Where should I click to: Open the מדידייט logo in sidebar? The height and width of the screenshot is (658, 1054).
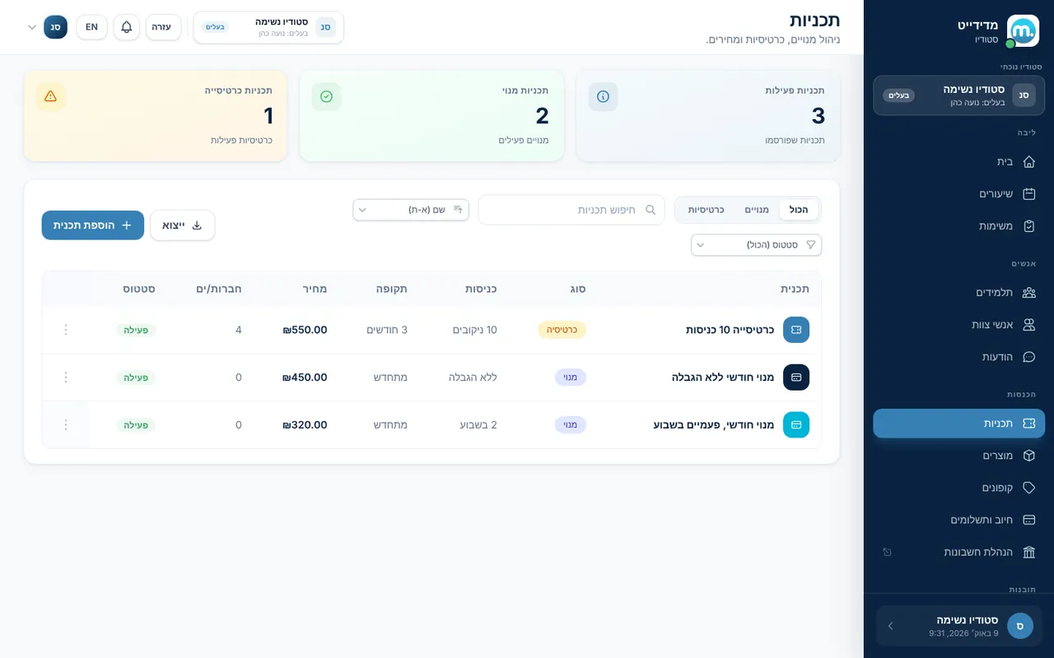pyautogui.click(x=1024, y=31)
